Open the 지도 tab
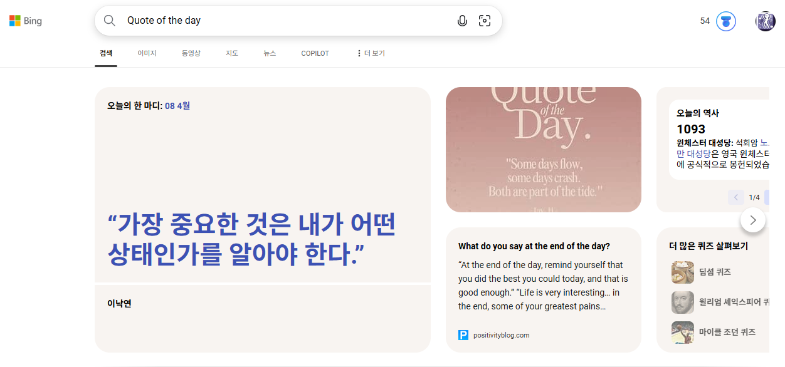The width and height of the screenshot is (785, 367). point(232,53)
